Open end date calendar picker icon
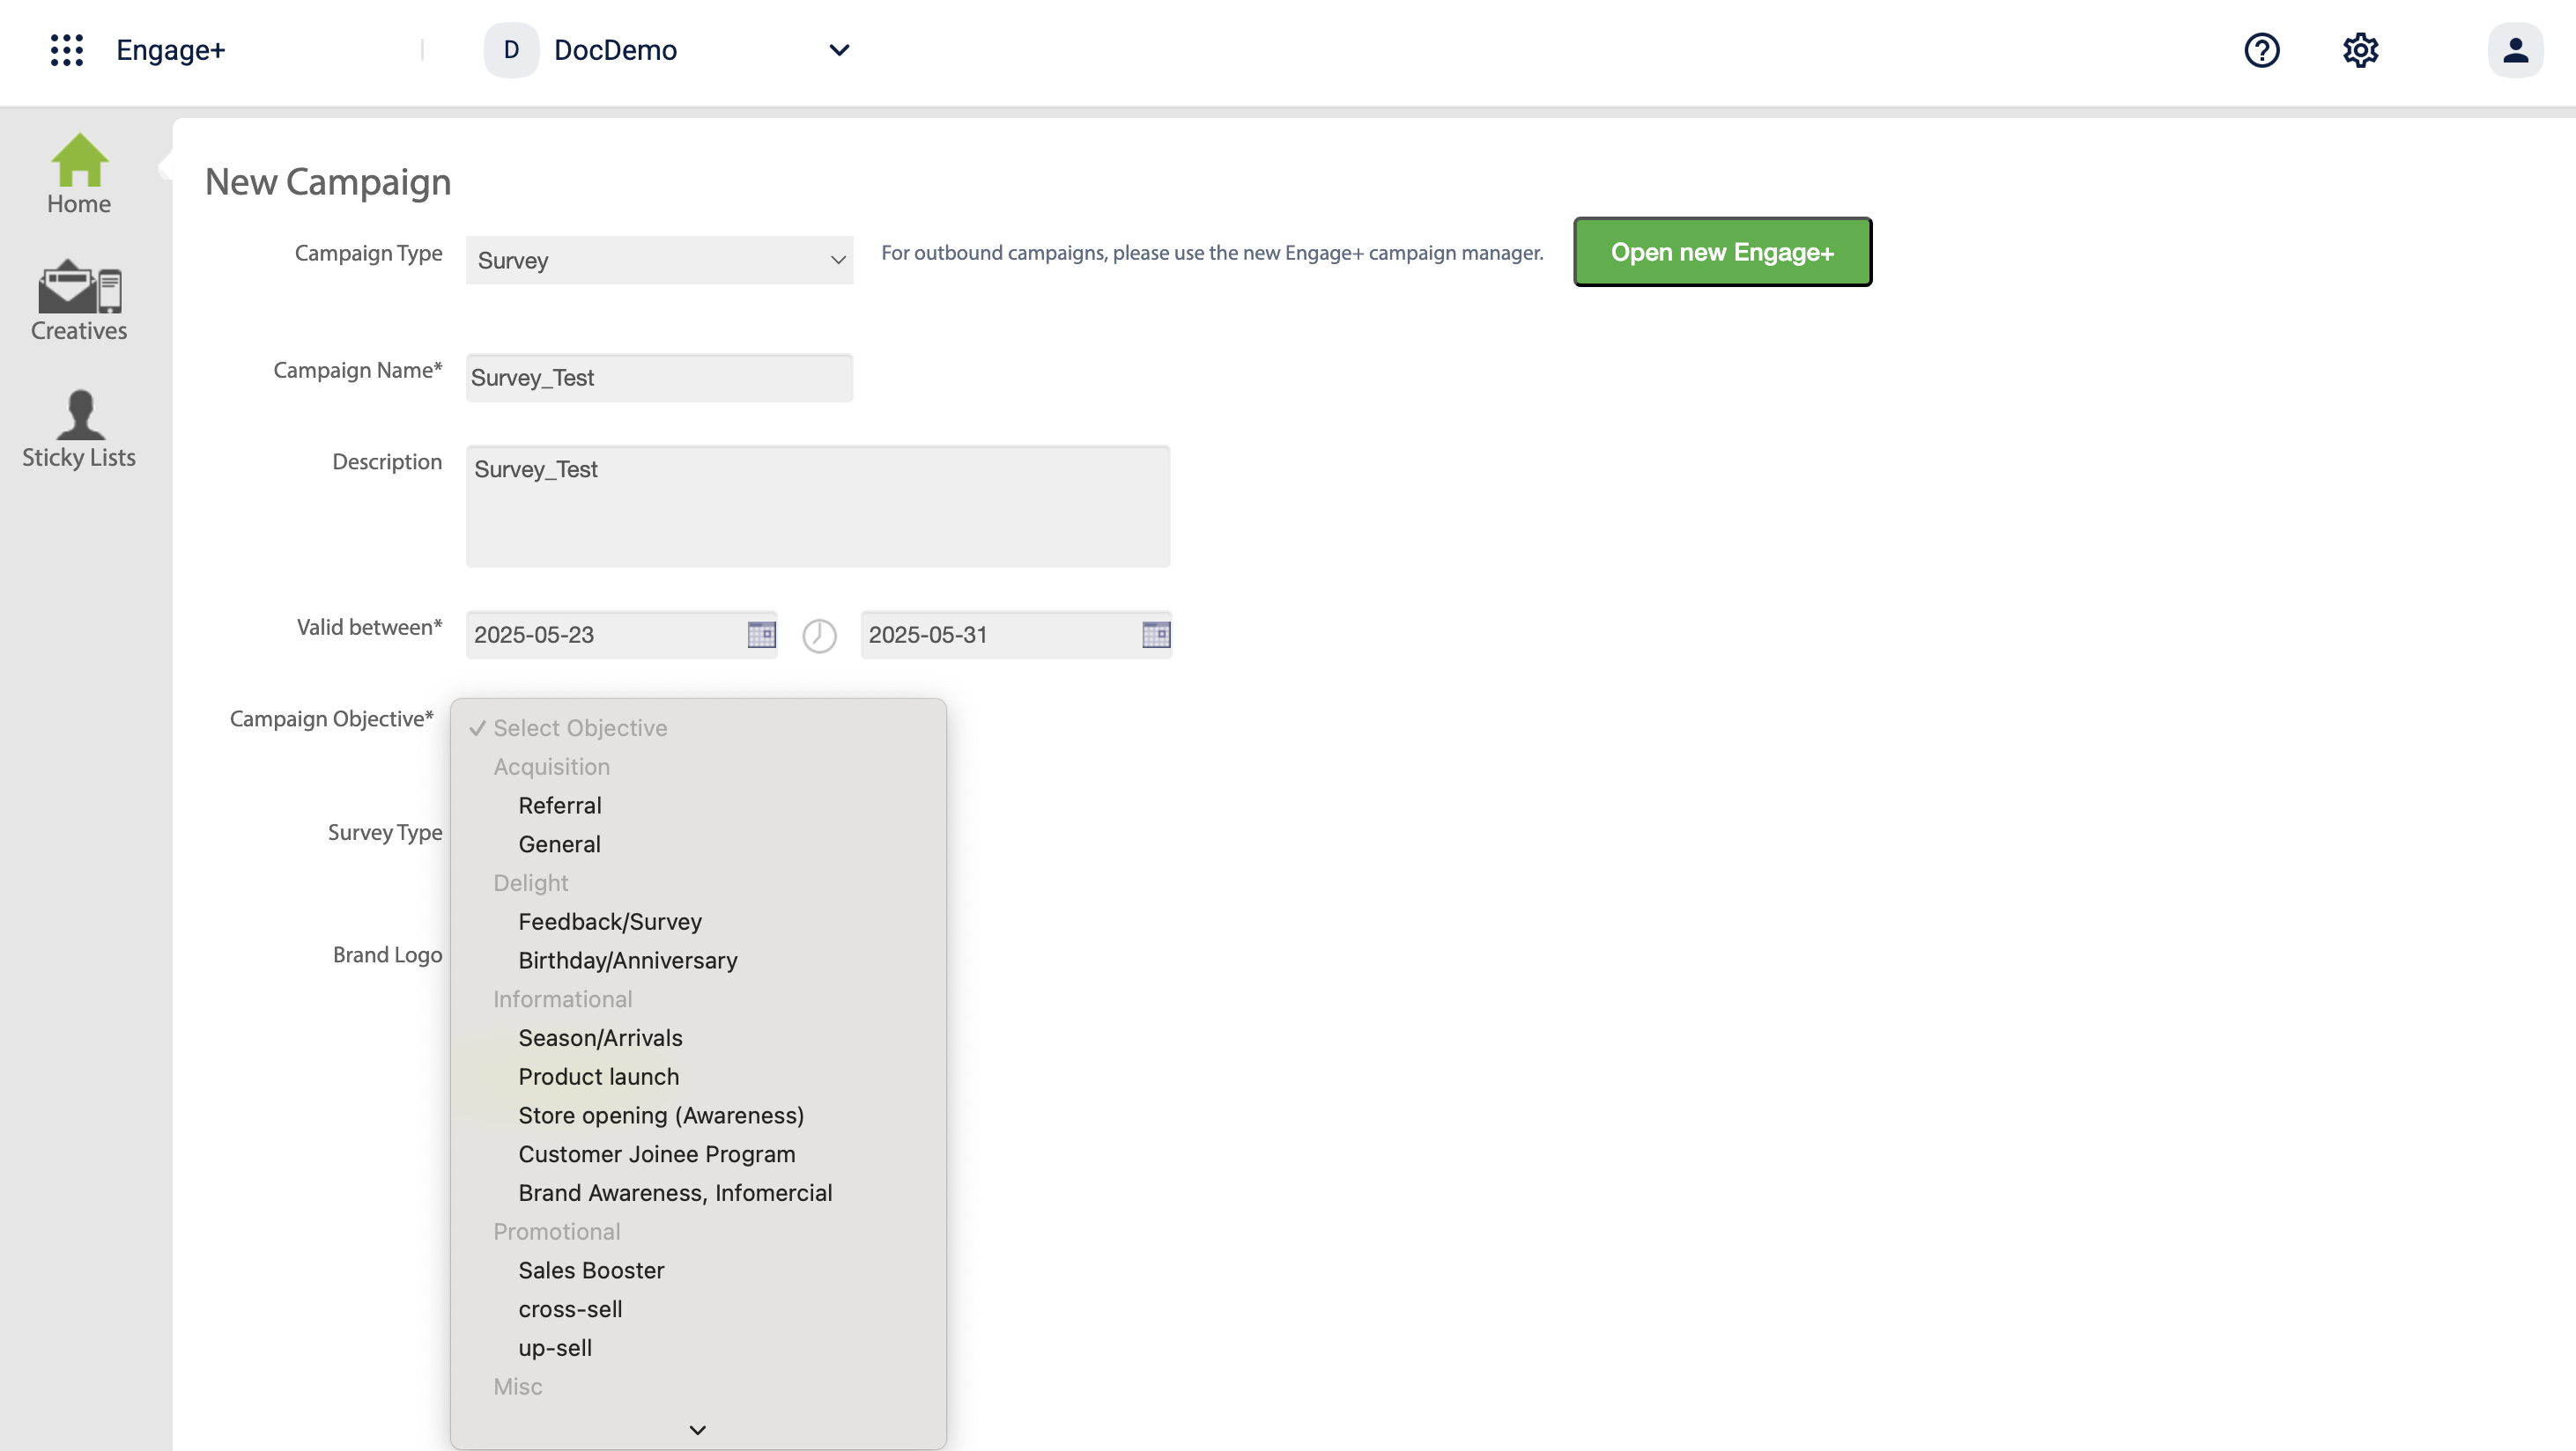 pos(1156,635)
